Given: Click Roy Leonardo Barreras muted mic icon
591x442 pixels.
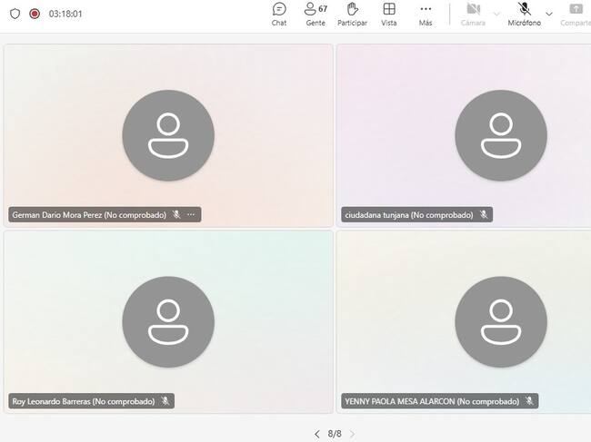Looking at the screenshot, I should [165, 400].
